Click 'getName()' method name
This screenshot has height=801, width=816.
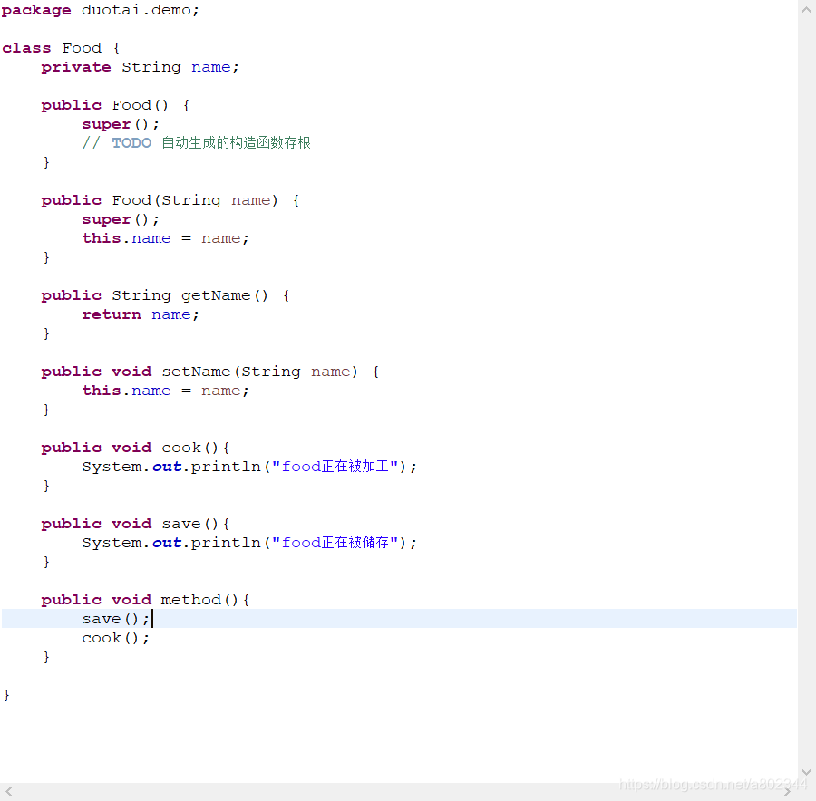tap(225, 296)
